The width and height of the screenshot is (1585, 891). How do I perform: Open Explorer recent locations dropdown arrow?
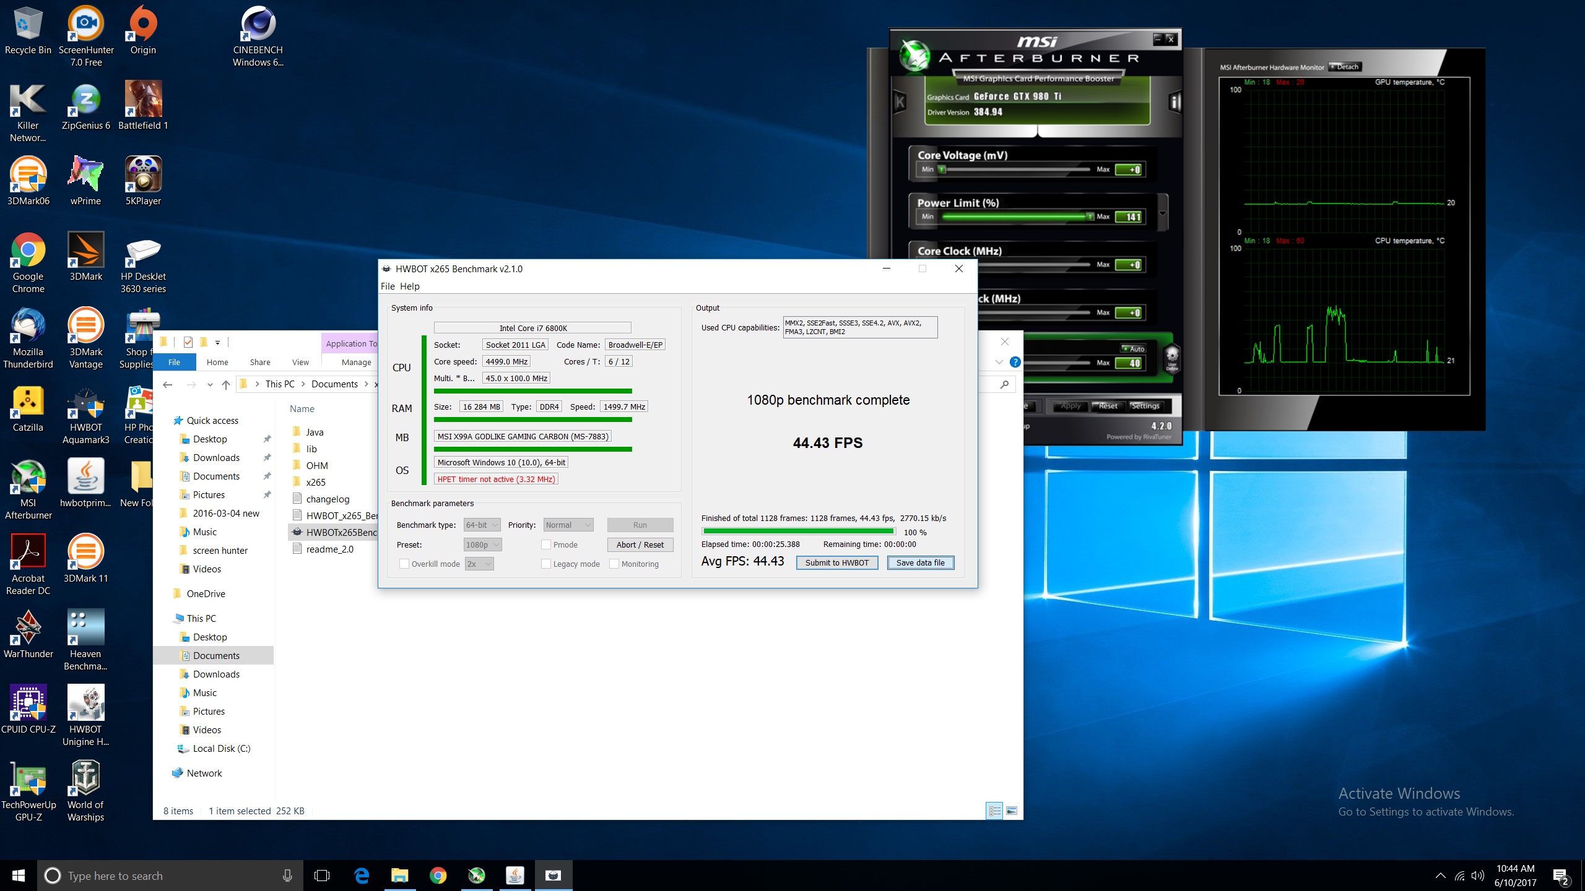coord(210,385)
